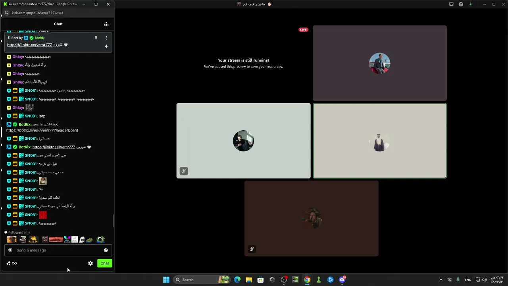508x286 pixels.
Task: Click the green Chat send button
Action: [x=105, y=263]
